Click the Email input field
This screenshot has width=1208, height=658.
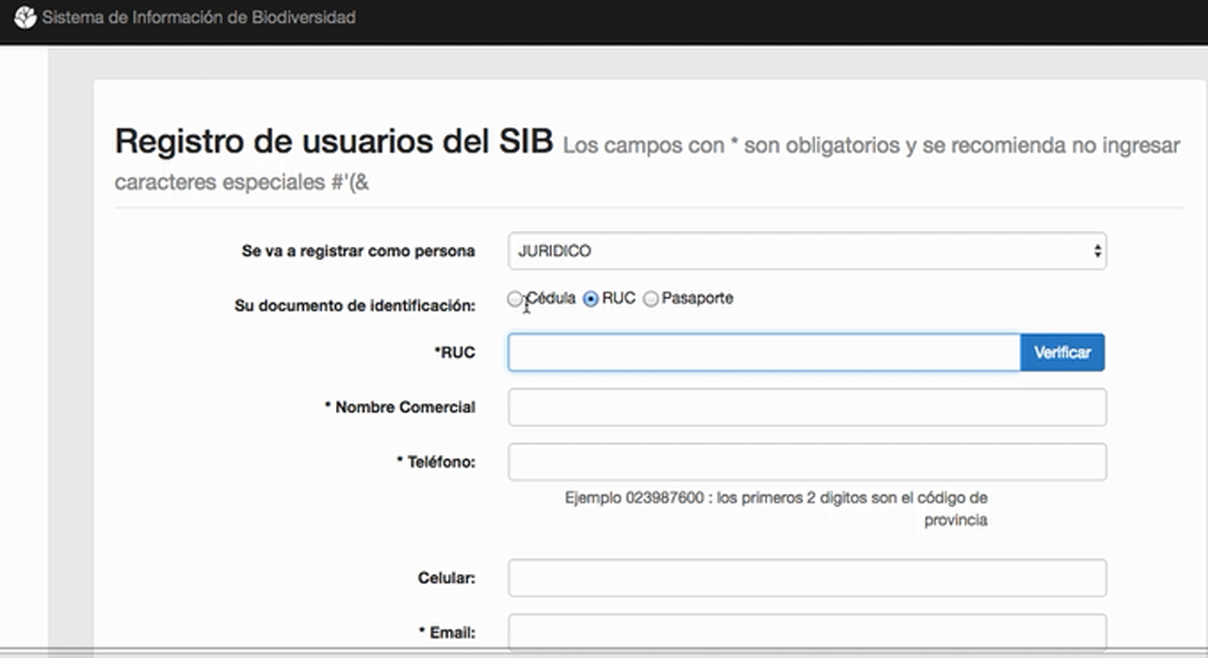click(806, 632)
